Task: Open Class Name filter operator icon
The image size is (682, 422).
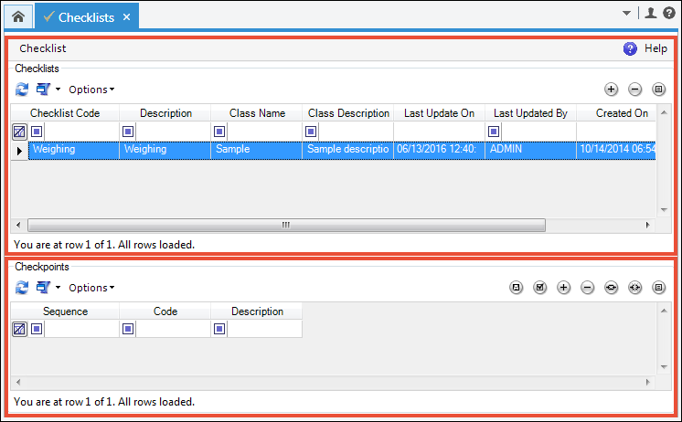Action: click(219, 132)
